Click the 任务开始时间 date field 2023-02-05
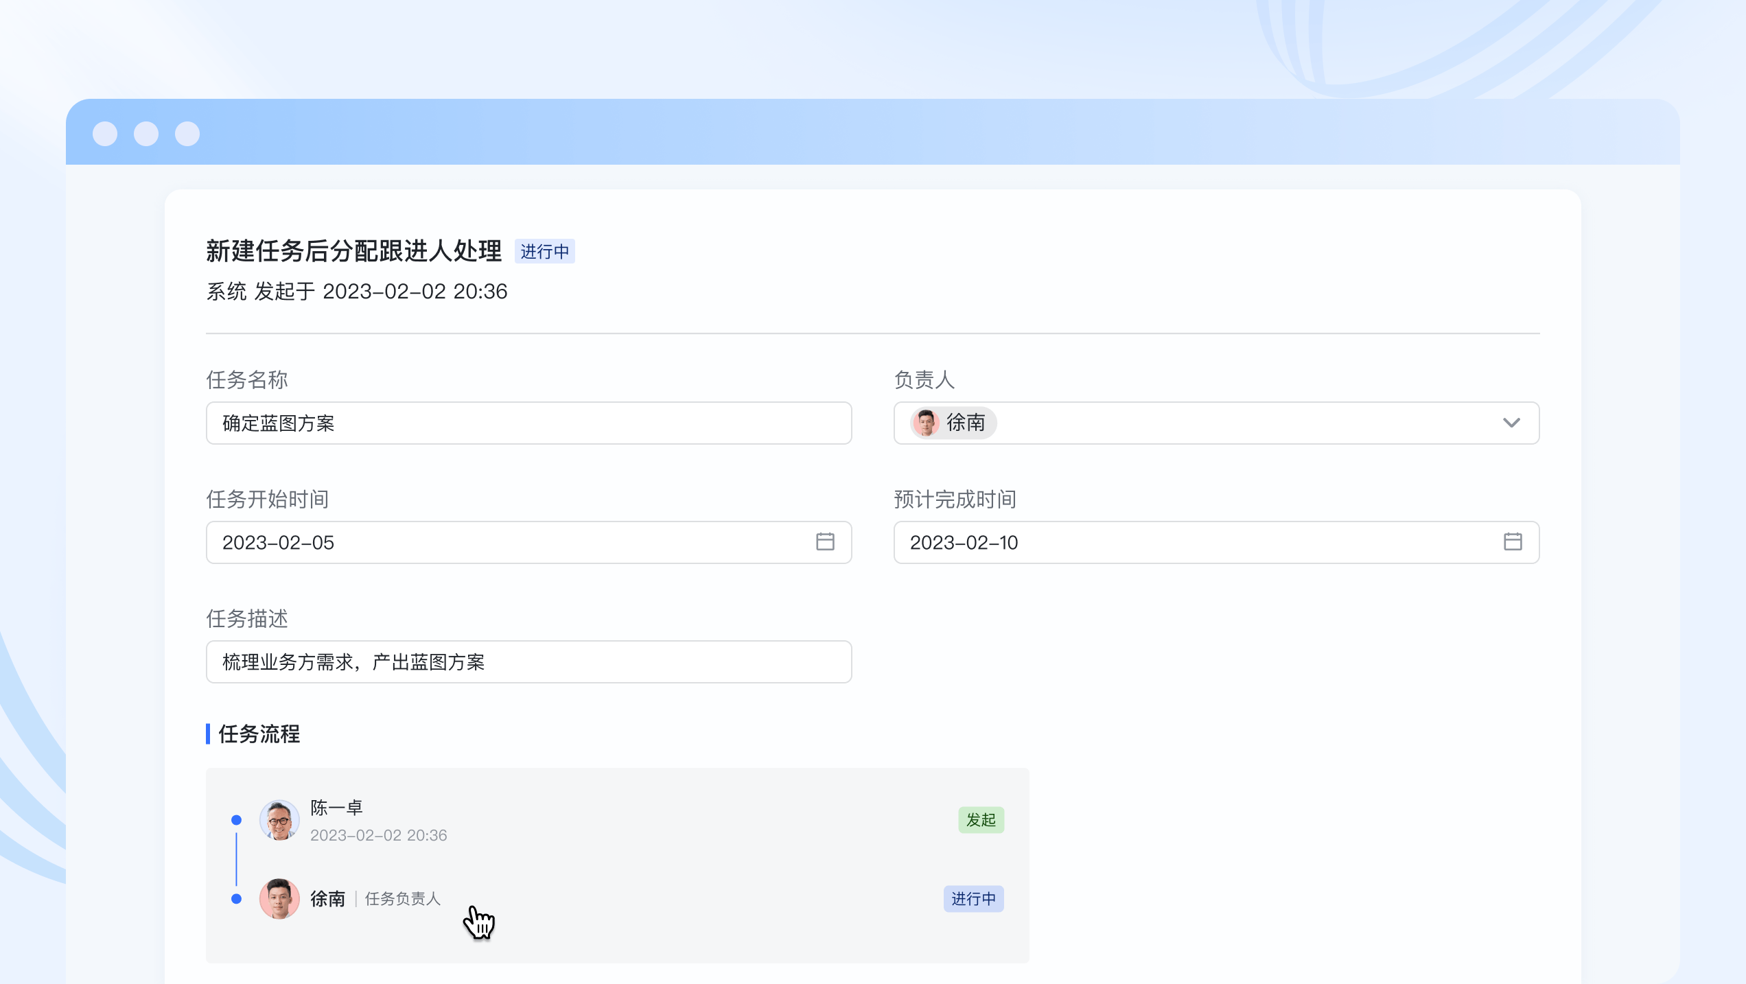This screenshot has width=1746, height=984. 528,542
